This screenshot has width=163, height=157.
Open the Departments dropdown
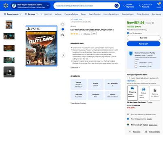point(13,14)
